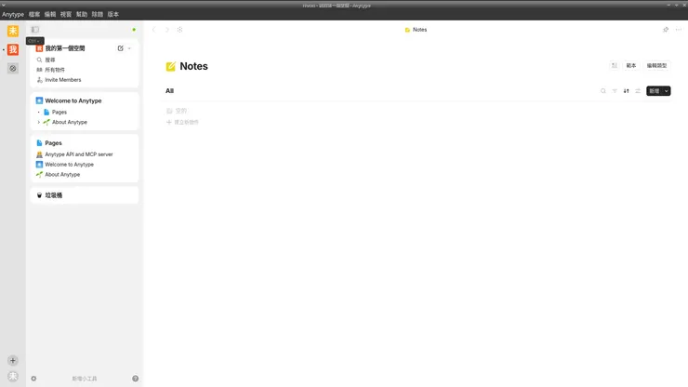Toggle the sidebar collapse icon
The width and height of the screenshot is (688, 387).
click(x=35, y=30)
